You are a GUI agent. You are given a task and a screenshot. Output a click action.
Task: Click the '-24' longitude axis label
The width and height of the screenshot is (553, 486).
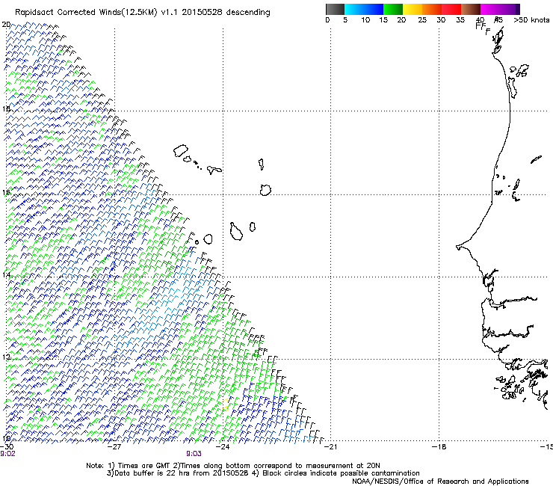tap(223, 447)
